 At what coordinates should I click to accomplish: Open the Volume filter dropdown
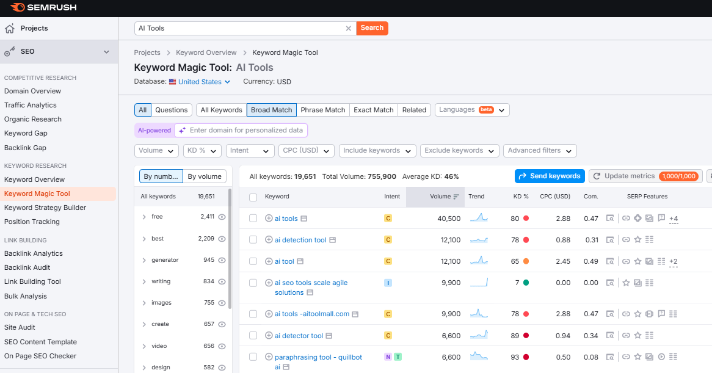click(x=156, y=151)
